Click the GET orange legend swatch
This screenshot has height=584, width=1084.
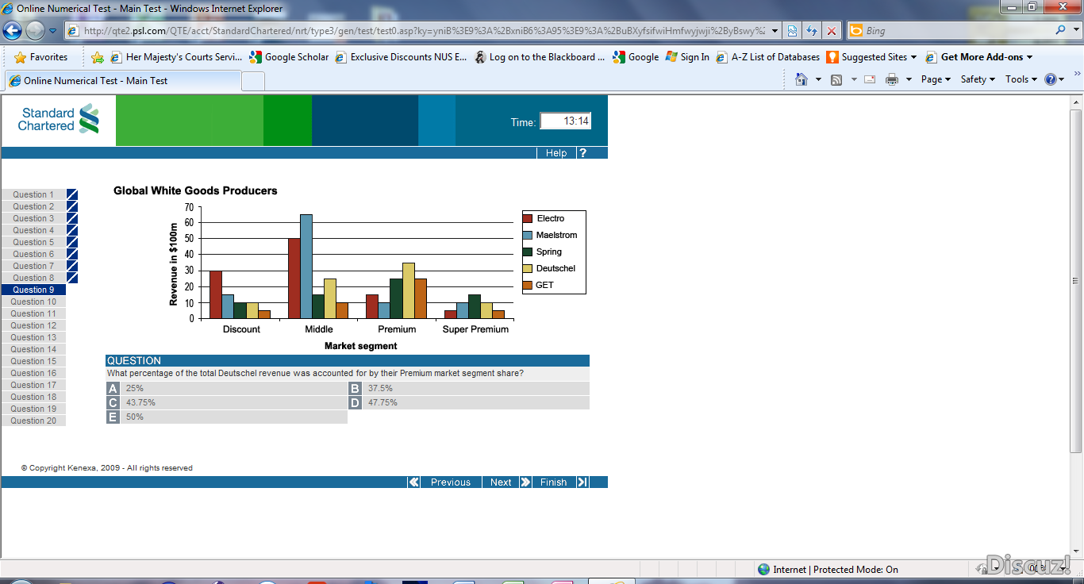tap(527, 285)
